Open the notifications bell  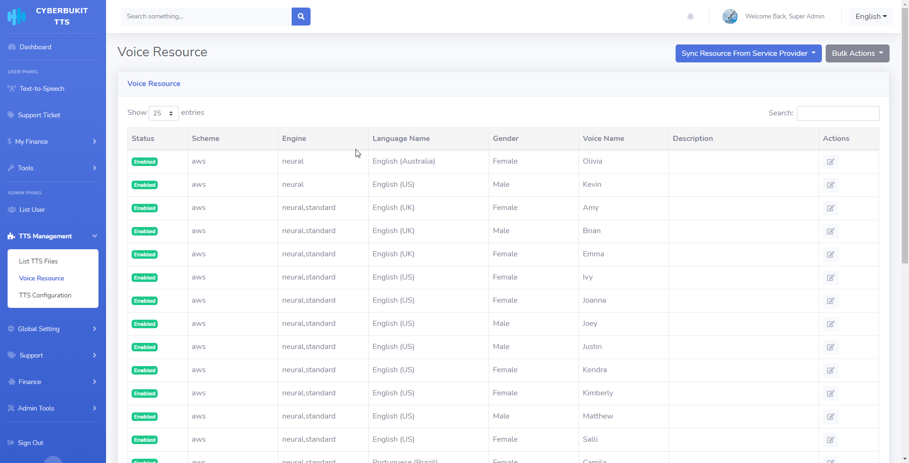click(690, 17)
